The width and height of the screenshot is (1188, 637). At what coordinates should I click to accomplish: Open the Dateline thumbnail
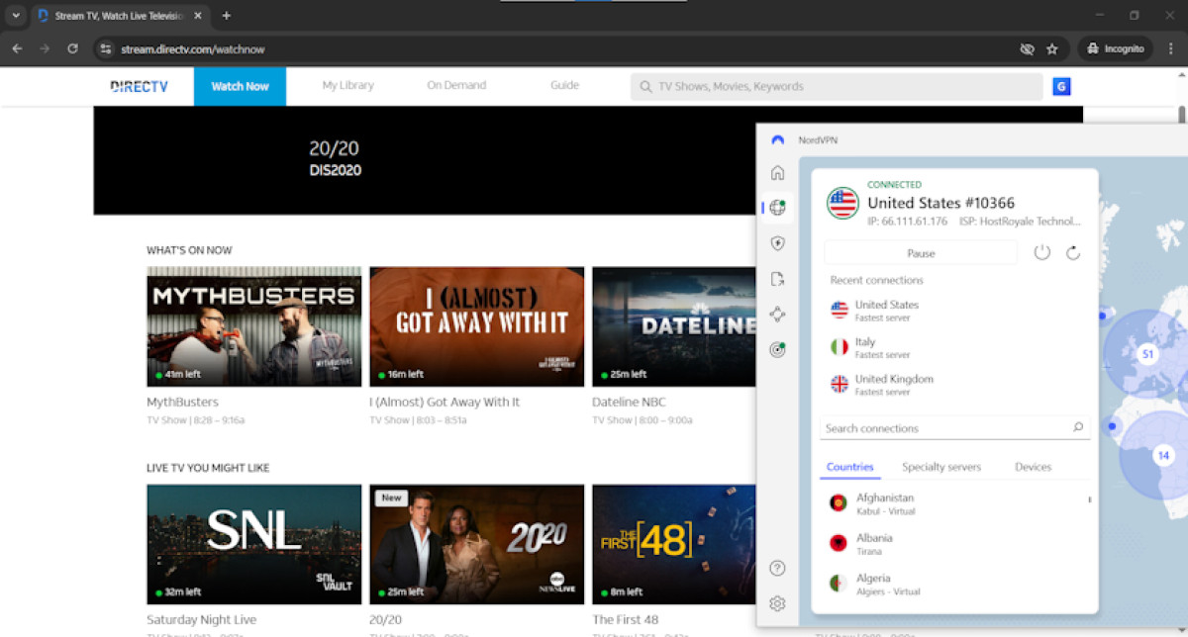click(x=673, y=326)
